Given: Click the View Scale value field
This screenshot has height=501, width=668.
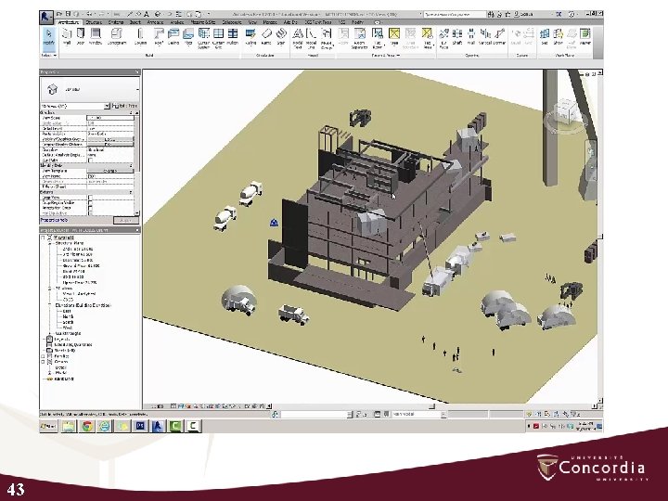Looking at the screenshot, I should pos(110,118).
